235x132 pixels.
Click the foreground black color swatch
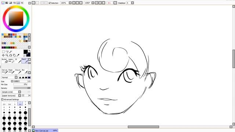click(x=25, y=52)
